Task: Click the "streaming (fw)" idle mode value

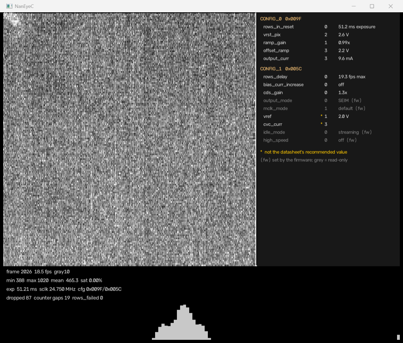Action: tap(355, 132)
